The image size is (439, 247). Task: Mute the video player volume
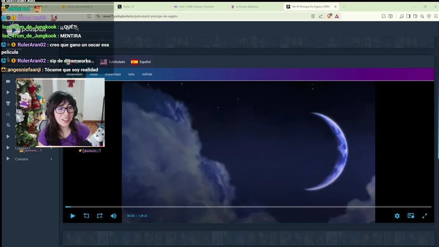point(114,216)
